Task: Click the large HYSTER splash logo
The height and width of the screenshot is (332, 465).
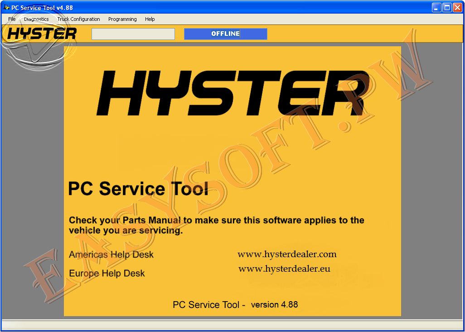Action: coord(233,93)
